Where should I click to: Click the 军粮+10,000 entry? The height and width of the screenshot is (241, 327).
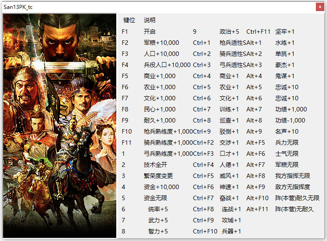point(161,43)
